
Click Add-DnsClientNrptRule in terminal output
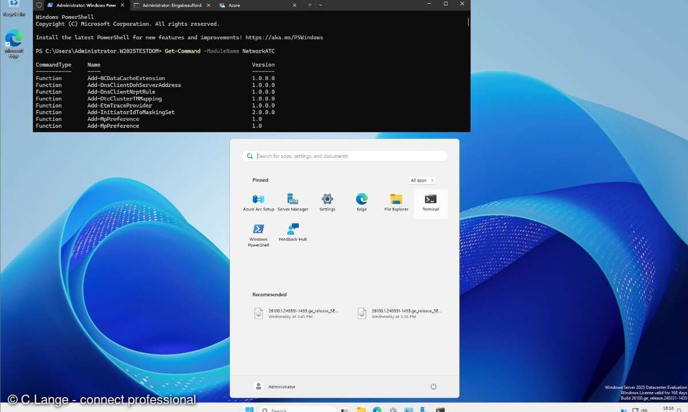coord(121,92)
